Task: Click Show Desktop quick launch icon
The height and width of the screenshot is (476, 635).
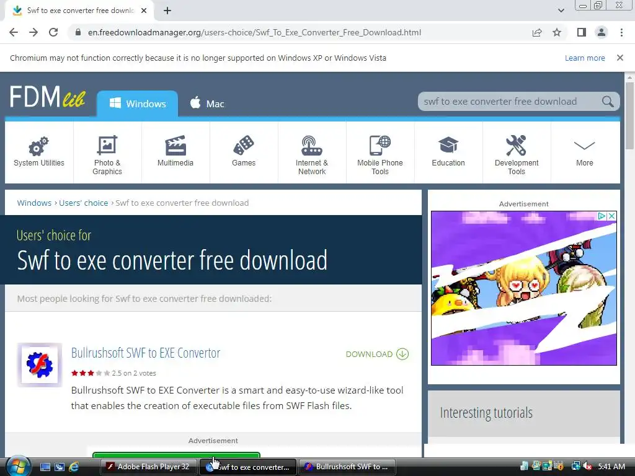Action: (45, 467)
